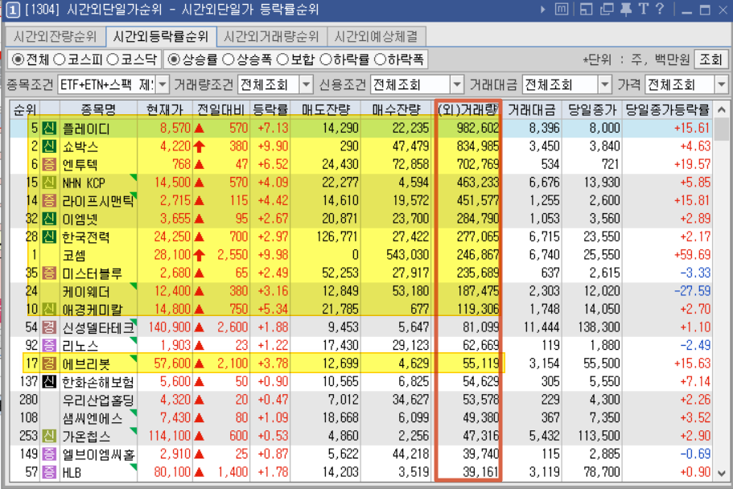Image resolution: width=733 pixels, height=489 pixels.
Task: Click the table scrollbar up arrow
Action: click(x=721, y=110)
